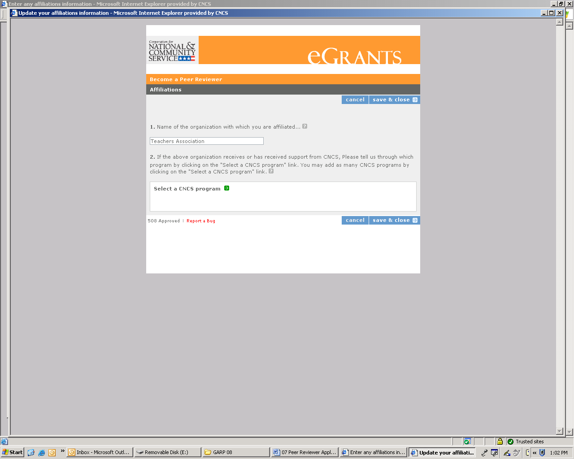Click the writing pad icon in language bar
The height and width of the screenshot is (459, 574).
tap(517, 452)
